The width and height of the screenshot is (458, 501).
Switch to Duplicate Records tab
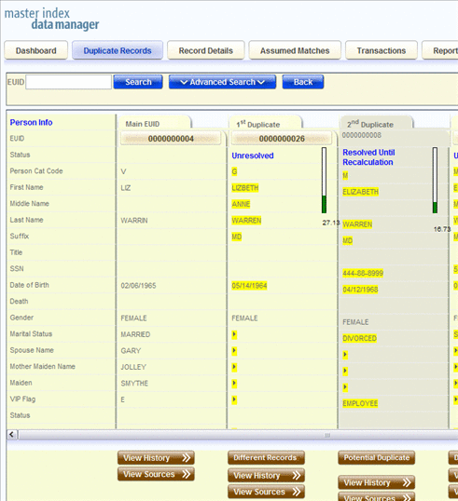click(x=118, y=50)
